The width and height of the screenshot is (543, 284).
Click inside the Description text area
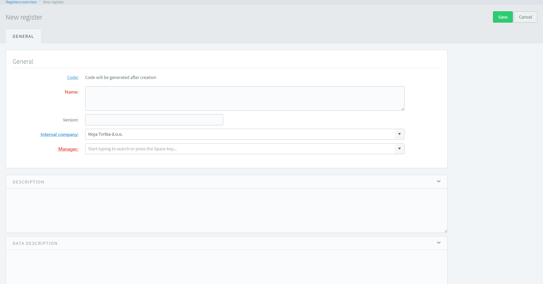pyautogui.click(x=226, y=210)
